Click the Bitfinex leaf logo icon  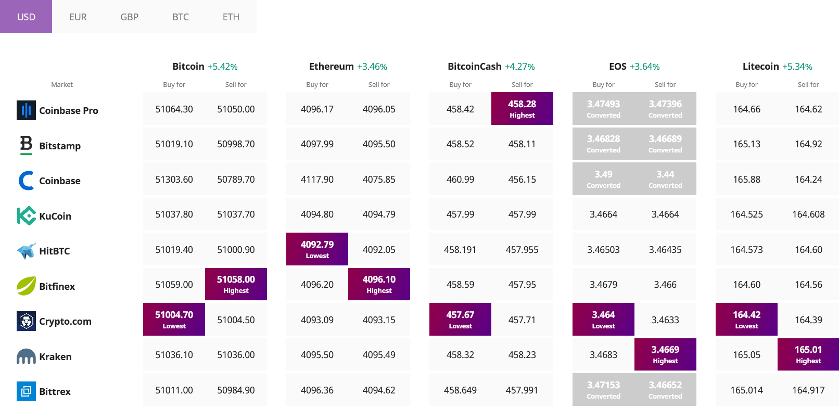click(x=26, y=286)
